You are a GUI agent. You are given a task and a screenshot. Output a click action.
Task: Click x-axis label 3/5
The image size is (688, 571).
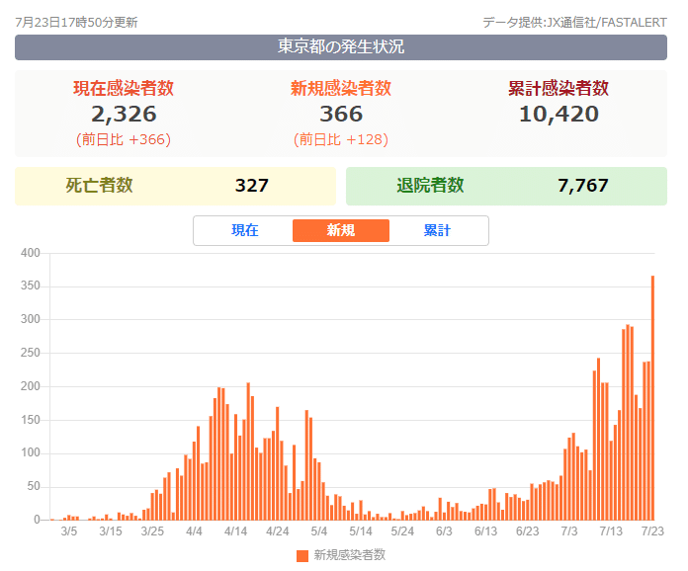tap(69, 531)
